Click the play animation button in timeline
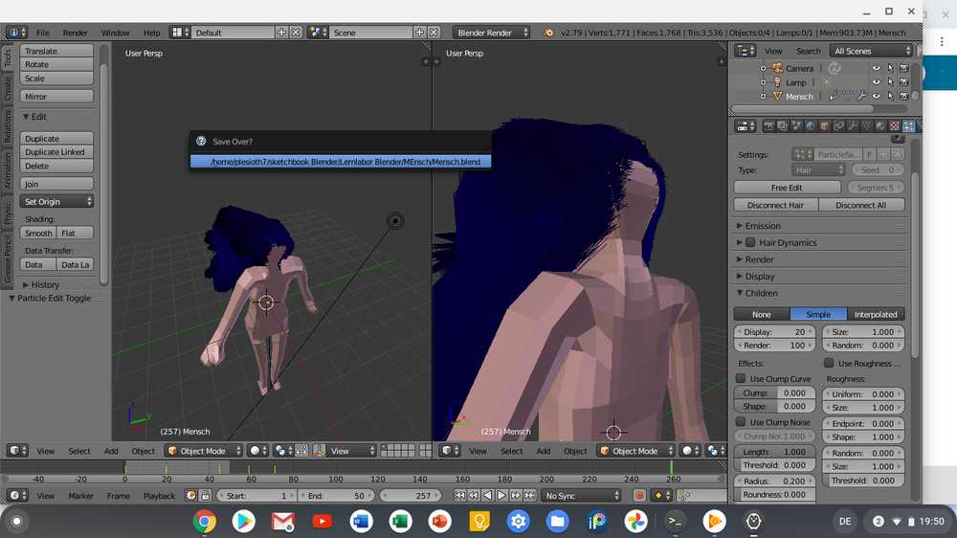This screenshot has height=538, width=957. click(501, 496)
